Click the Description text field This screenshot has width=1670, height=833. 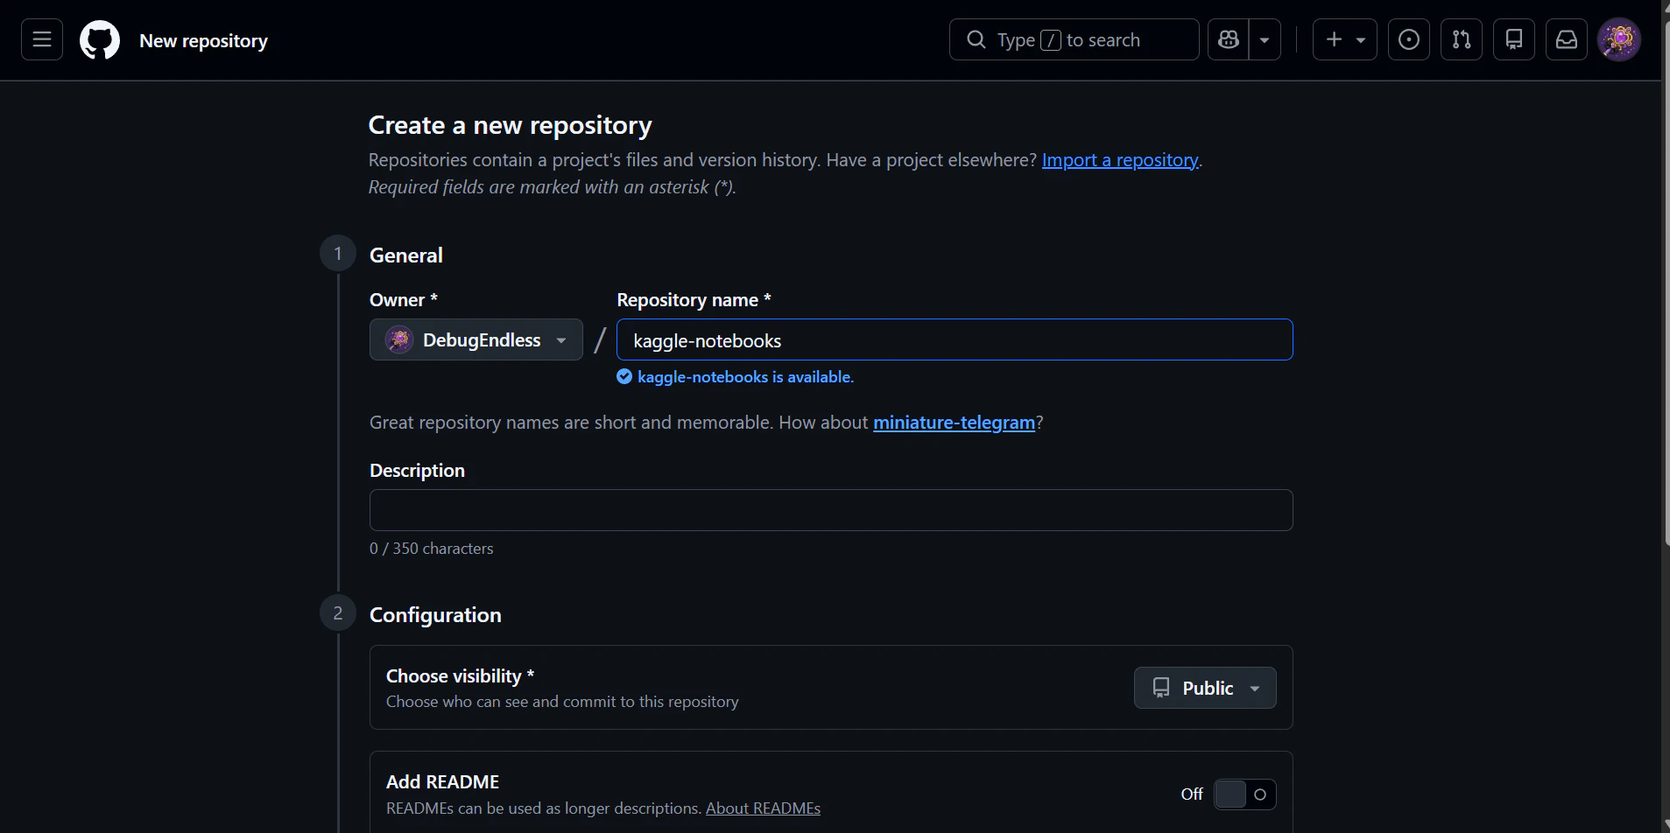[831, 510]
